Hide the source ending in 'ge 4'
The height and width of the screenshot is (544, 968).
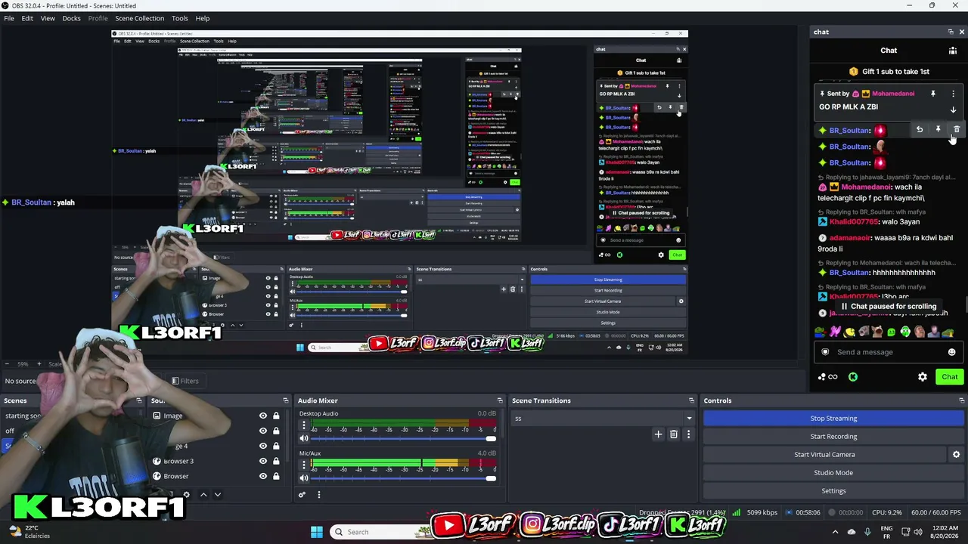click(263, 446)
